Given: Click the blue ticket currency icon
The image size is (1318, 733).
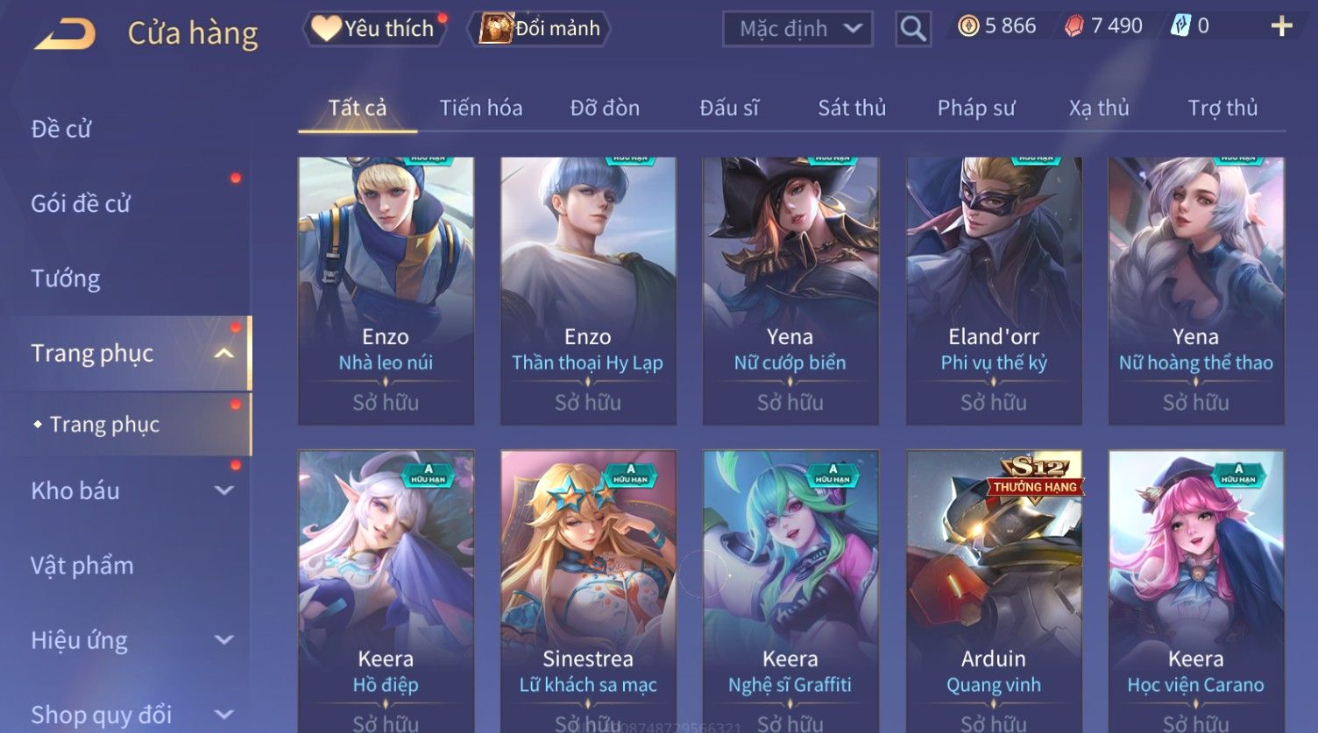Looking at the screenshot, I should (1180, 26).
